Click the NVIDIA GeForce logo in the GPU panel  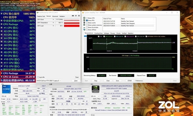pyautogui.click(x=96, y=89)
